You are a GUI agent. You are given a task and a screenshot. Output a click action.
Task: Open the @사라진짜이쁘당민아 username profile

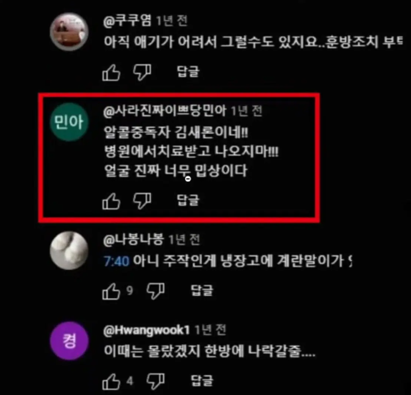[x=165, y=111]
